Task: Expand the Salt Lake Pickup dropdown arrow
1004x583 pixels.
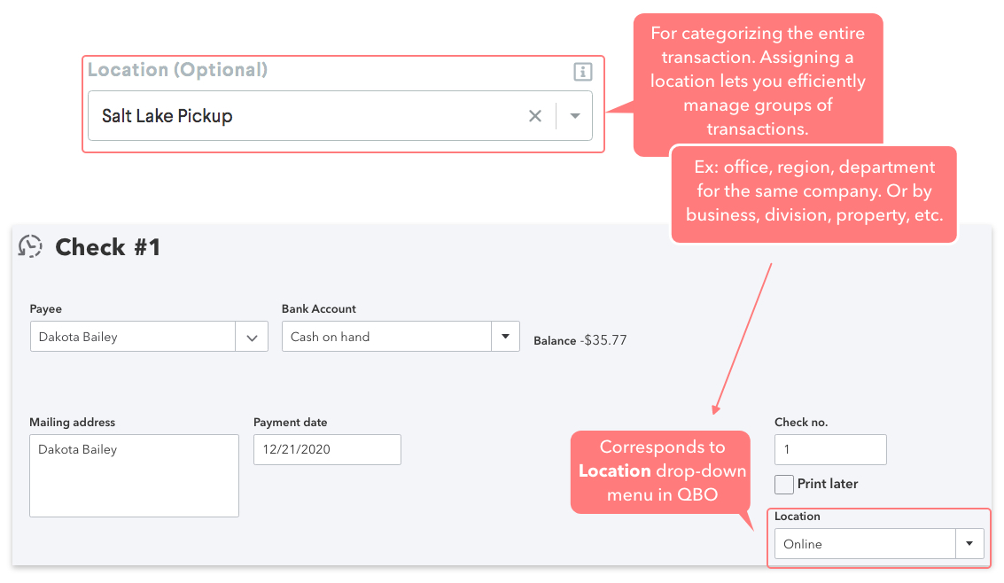Action: [575, 116]
